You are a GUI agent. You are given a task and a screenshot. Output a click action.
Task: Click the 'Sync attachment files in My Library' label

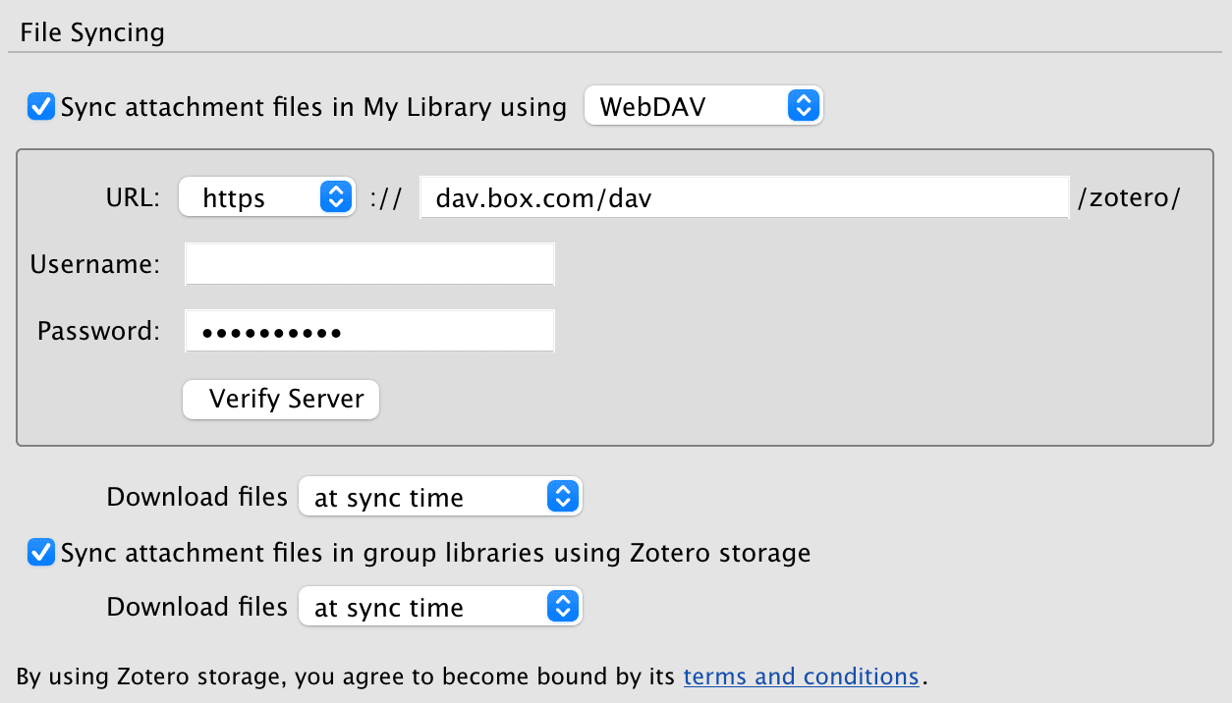coord(313,107)
